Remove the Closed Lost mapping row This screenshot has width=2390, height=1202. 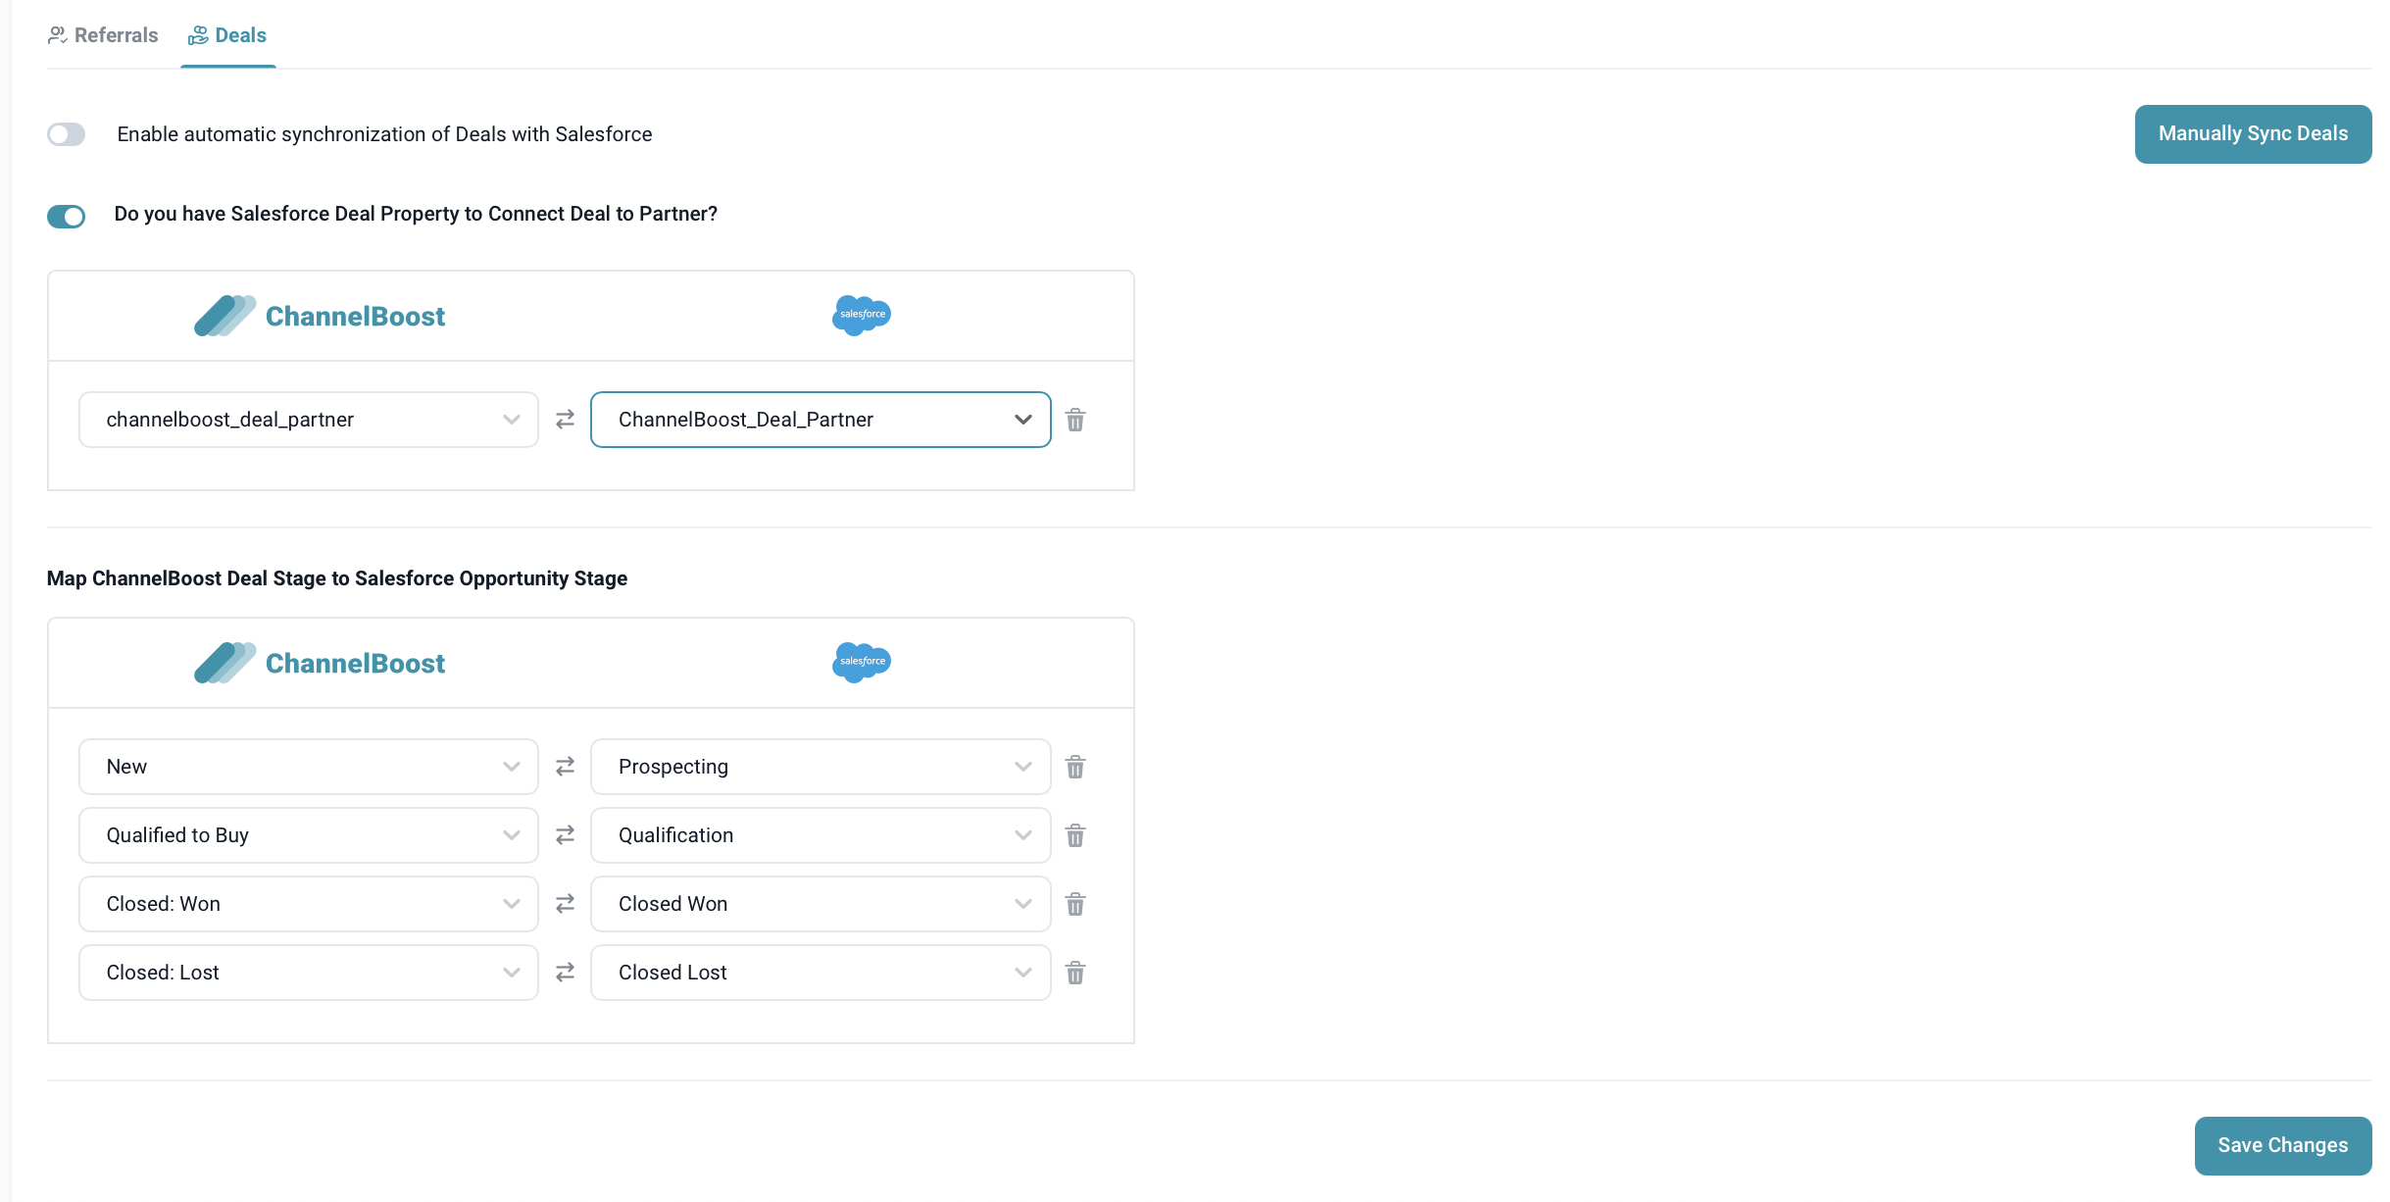tap(1074, 973)
